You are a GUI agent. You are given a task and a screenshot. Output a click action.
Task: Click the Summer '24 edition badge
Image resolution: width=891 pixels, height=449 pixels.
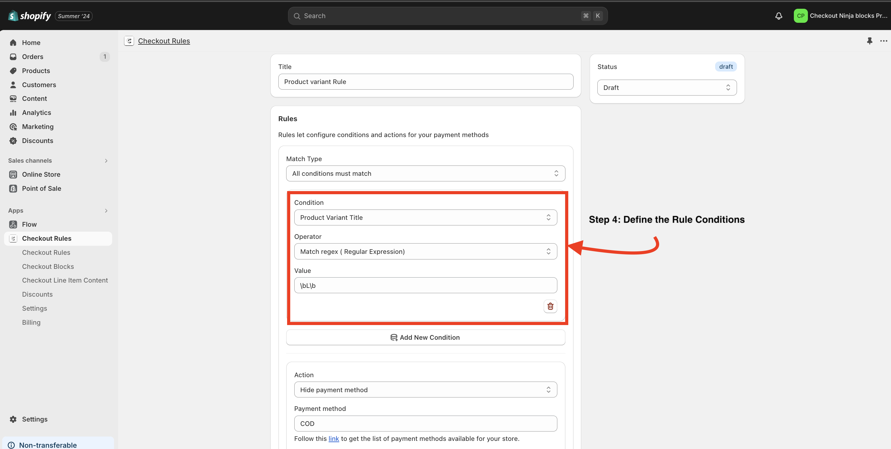(74, 16)
